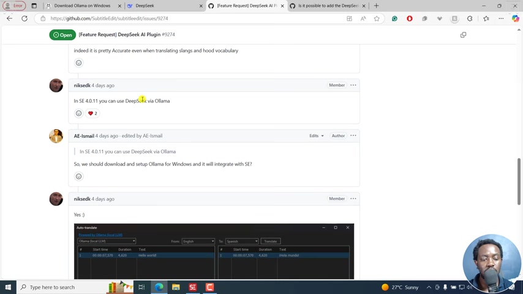Switch to 'Is it possible to add' tab
This screenshot has width=523, height=294.
point(328,6)
